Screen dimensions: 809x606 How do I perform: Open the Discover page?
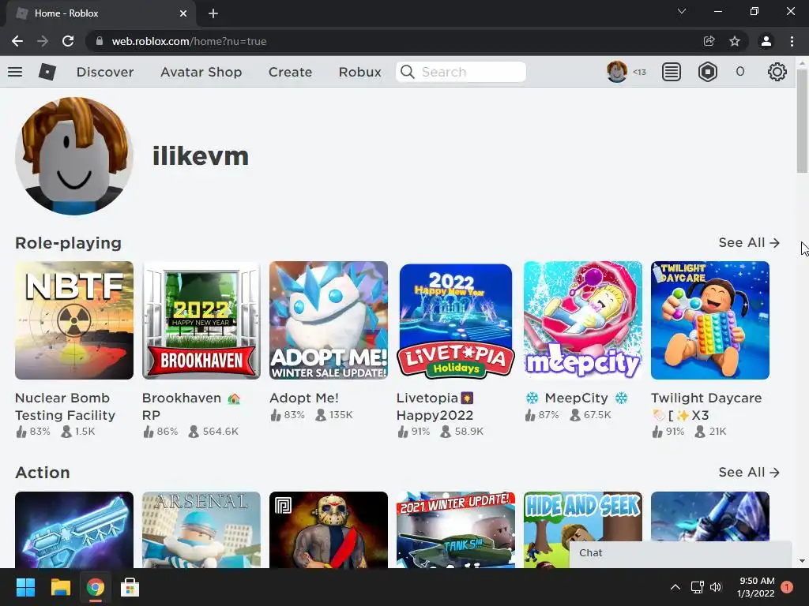[x=105, y=72]
